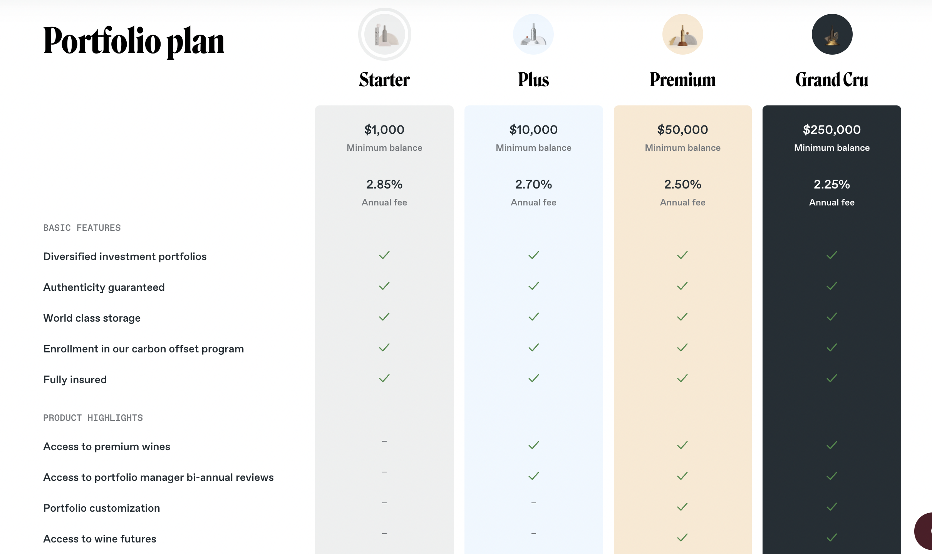Click the $250,000 minimum balance figure
The height and width of the screenshot is (554, 932).
(x=832, y=130)
